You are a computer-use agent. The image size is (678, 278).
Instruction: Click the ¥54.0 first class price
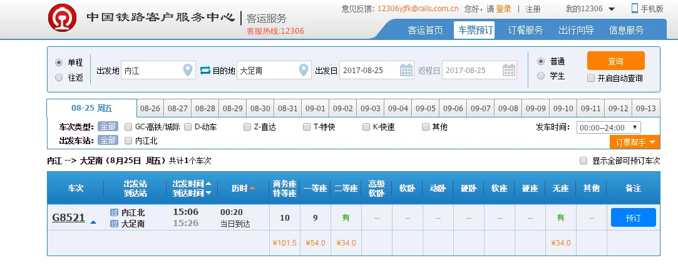pyautogui.click(x=316, y=243)
